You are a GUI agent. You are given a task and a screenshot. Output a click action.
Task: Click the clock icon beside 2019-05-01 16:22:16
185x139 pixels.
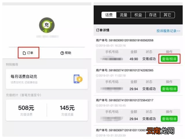(x=97, y=46)
